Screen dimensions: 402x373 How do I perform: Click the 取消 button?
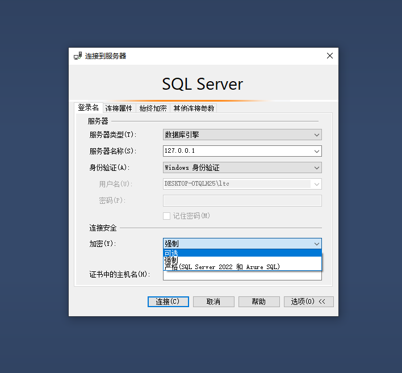pos(213,301)
